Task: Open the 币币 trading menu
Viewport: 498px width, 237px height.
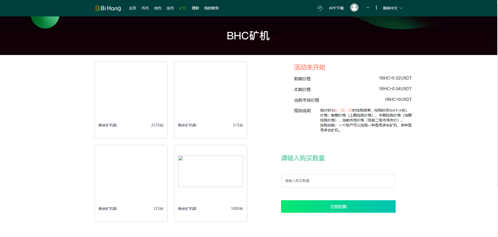Action: pos(145,8)
